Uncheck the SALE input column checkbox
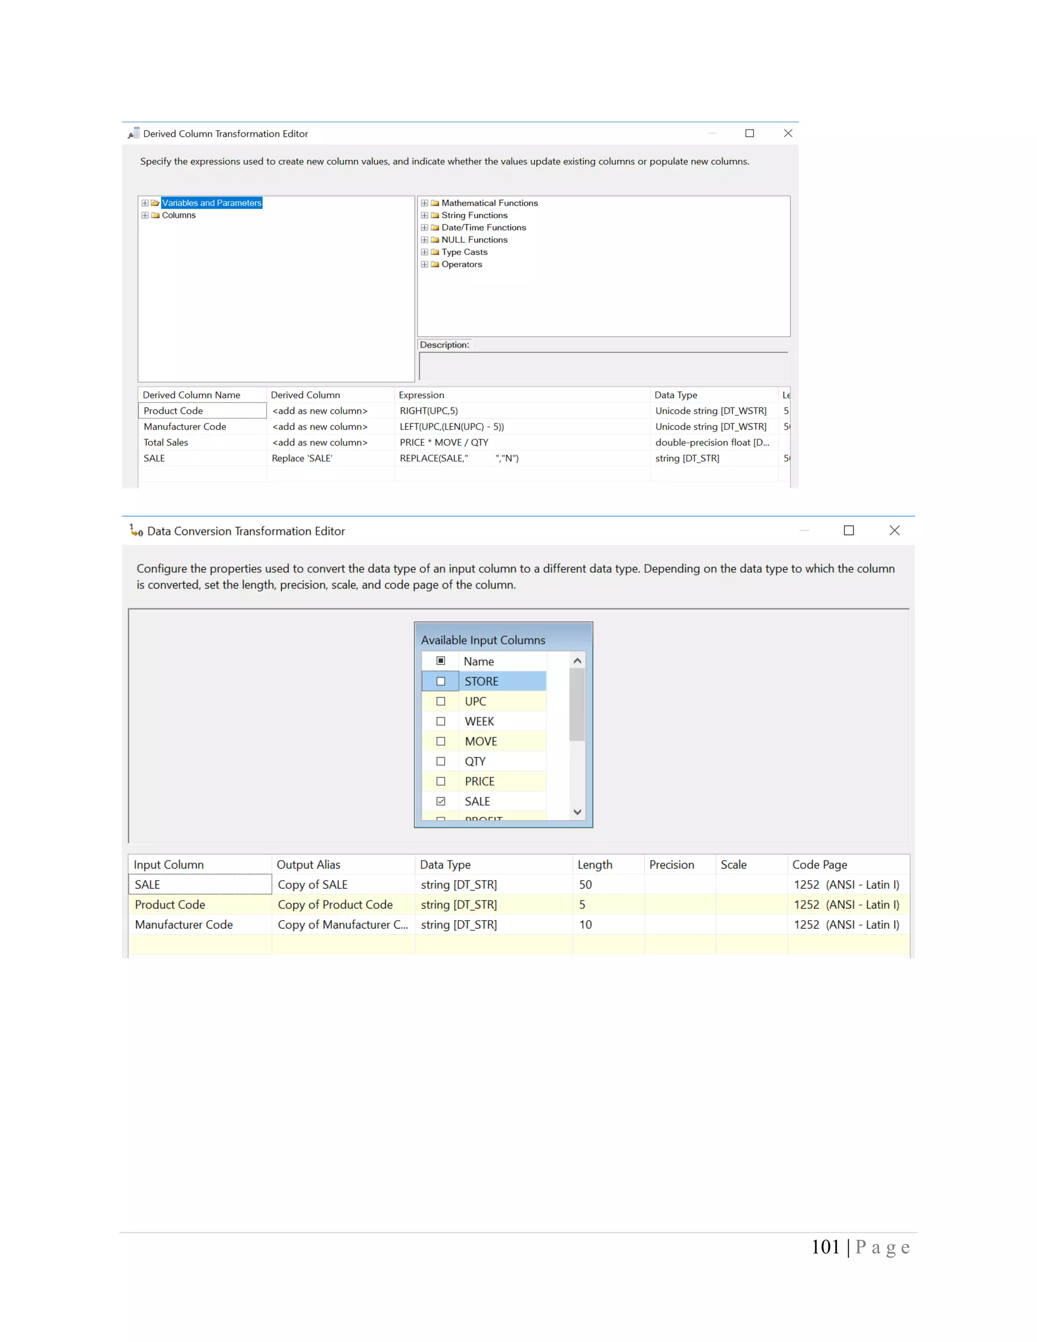The image size is (1037, 1342). pos(441,801)
